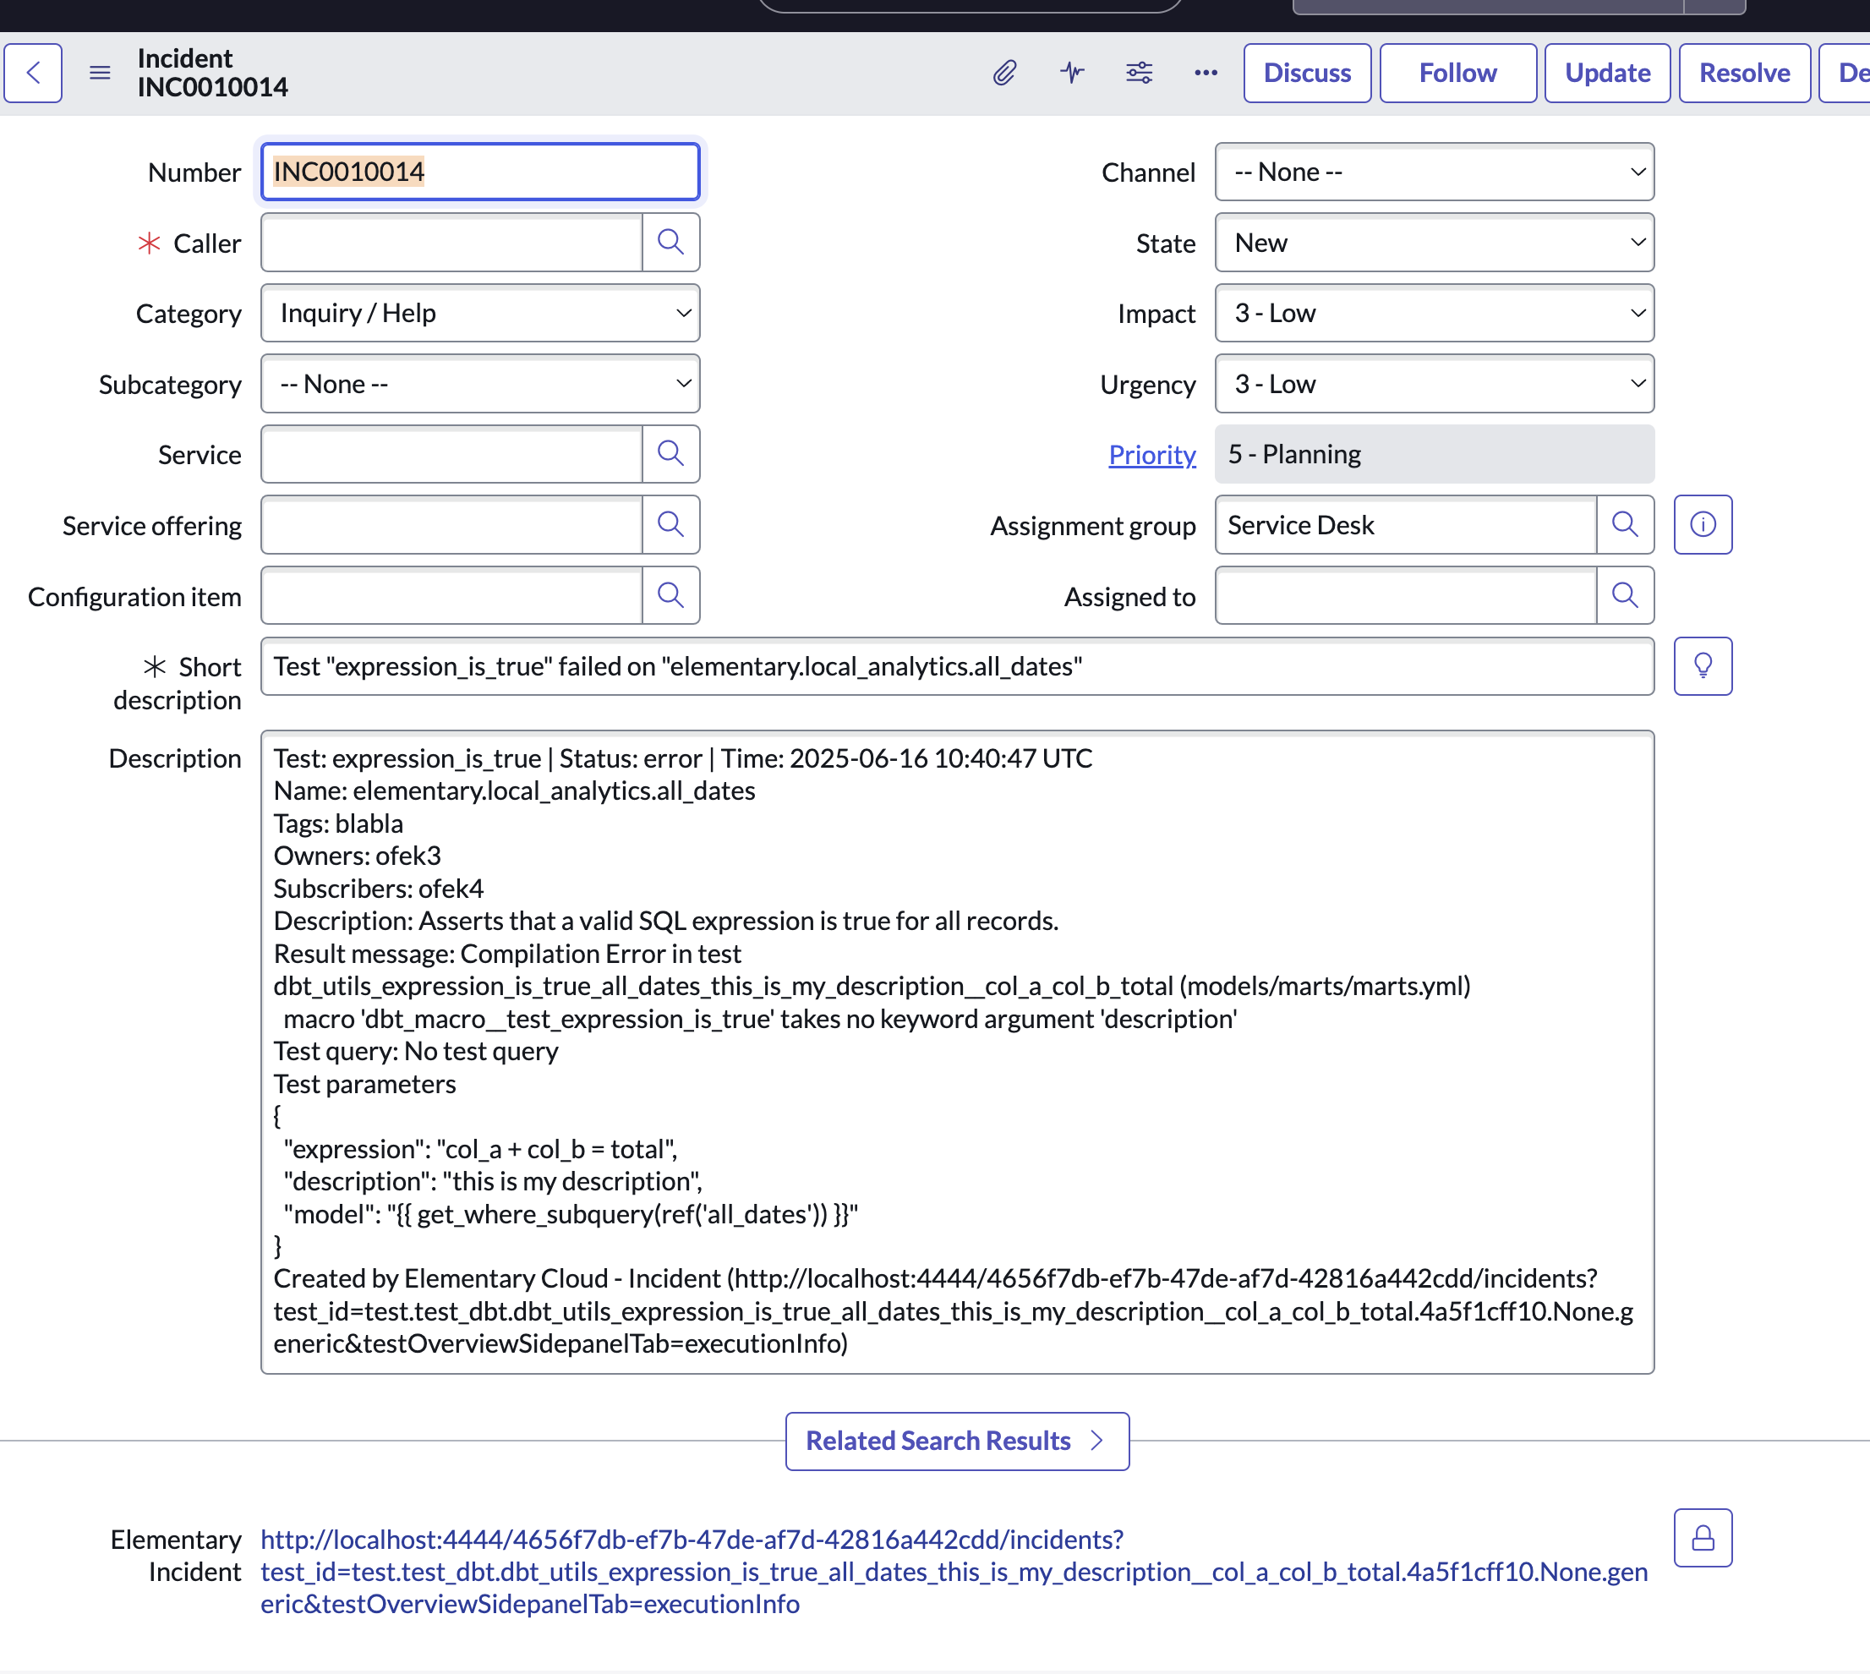Open the Channel dropdown

[1435, 172]
